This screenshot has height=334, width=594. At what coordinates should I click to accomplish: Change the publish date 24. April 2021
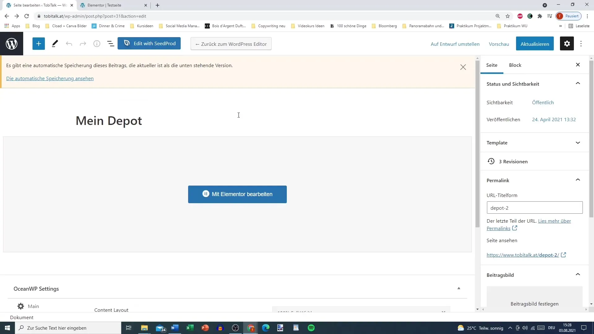(554, 119)
